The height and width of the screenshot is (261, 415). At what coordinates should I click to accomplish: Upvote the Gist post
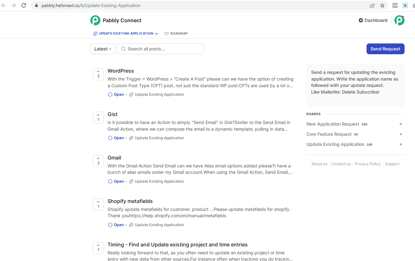point(98,118)
